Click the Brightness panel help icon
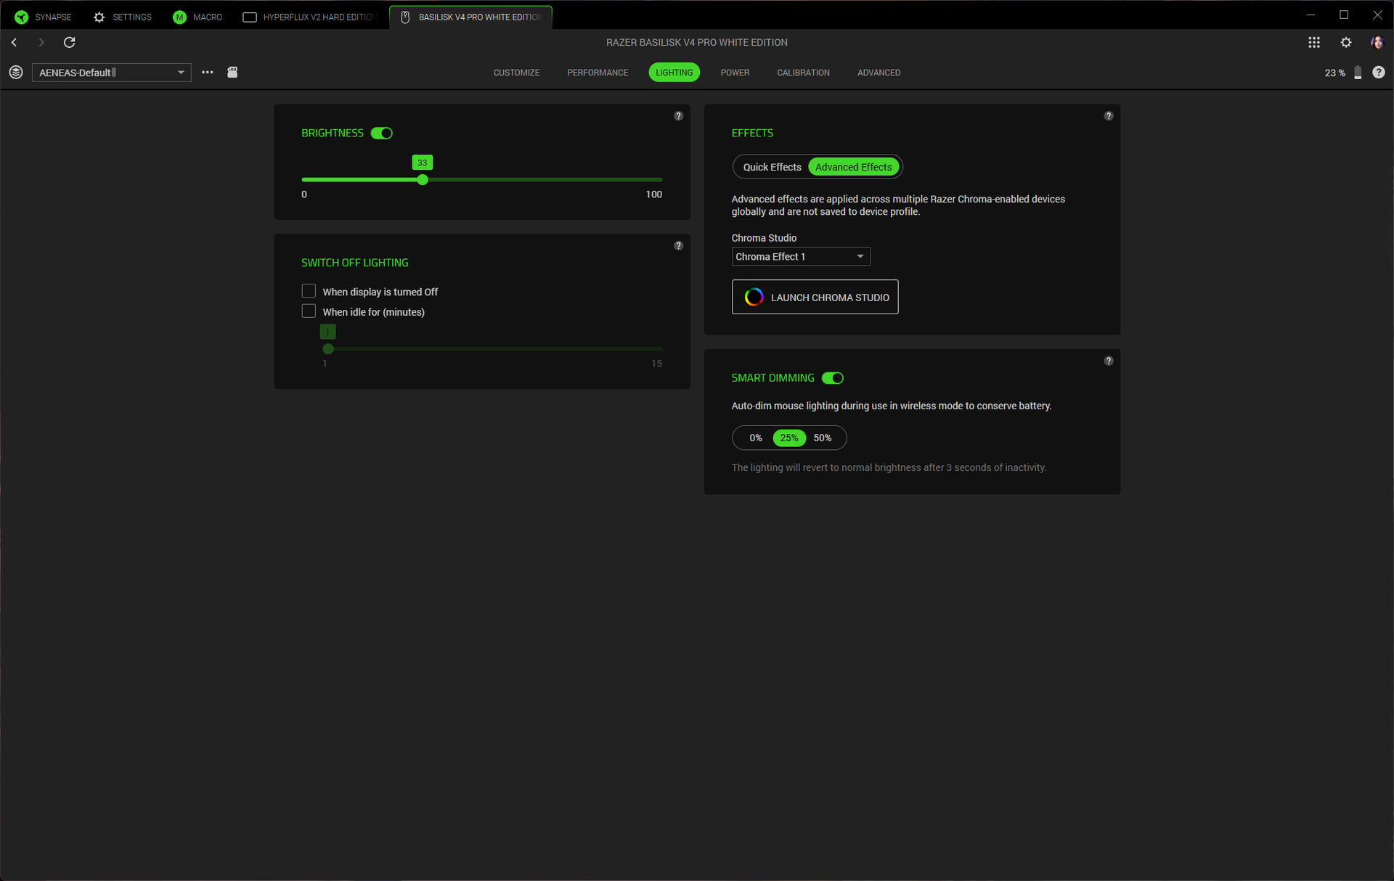This screenshot has width=1394, height=881. pyautogui.click(x=678, y=116)
